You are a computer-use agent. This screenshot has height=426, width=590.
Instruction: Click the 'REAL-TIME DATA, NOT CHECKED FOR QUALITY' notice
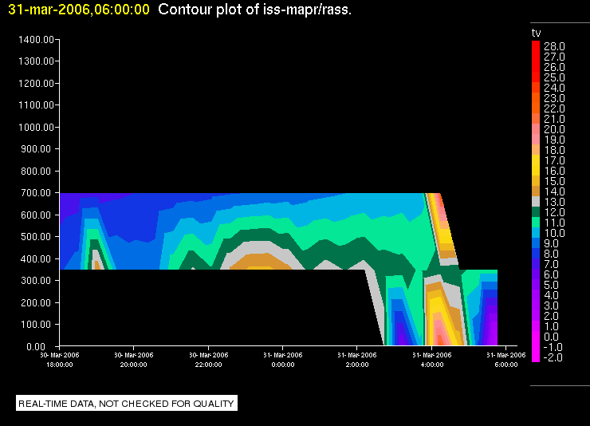coord(127,404)
